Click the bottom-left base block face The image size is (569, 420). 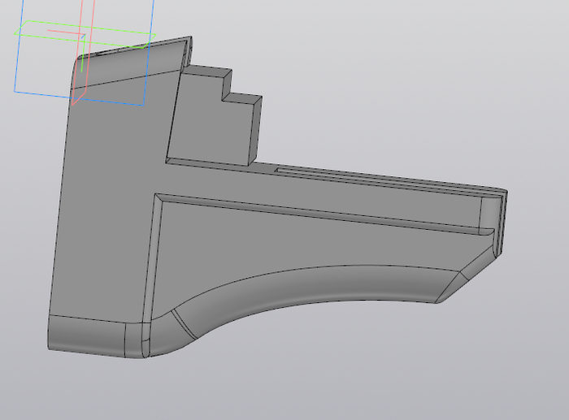(x=85, y=336)
